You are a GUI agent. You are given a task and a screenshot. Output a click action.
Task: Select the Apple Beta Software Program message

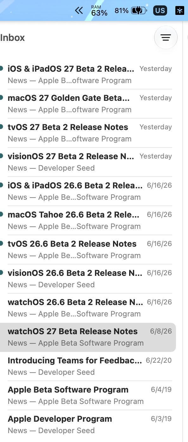pyautogui.click(x=86, y=395)
